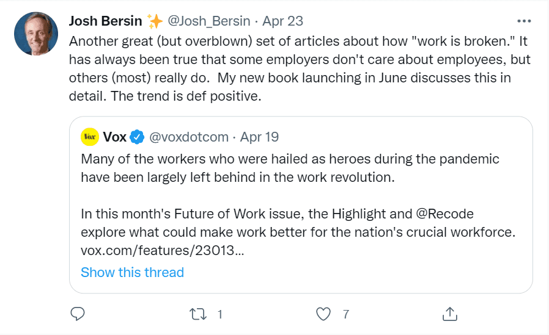Click the @Recode mention
Screen dimensions: 549x335
pos(443,214)
